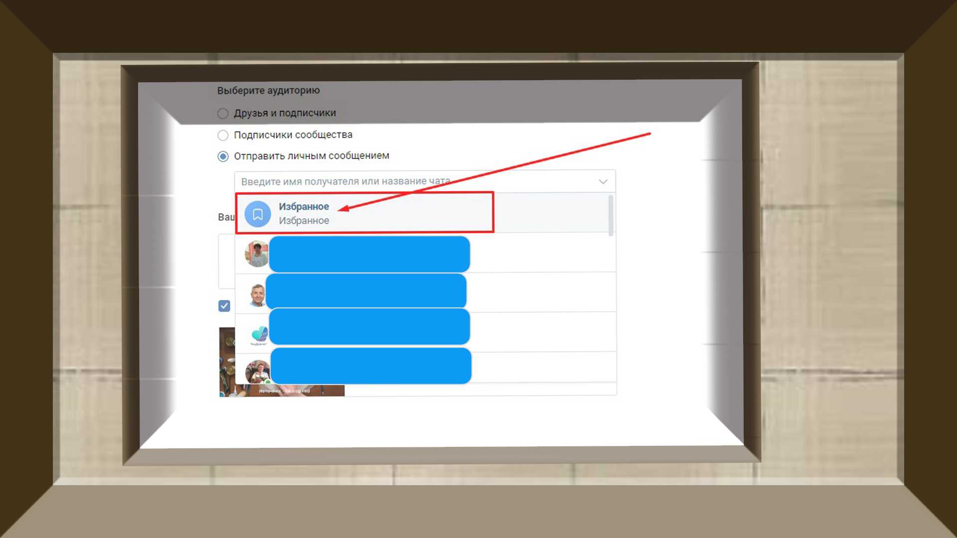Select the Подписчики сообщества radio option
The width and height of the screenshot is (957, 538).
223,135
